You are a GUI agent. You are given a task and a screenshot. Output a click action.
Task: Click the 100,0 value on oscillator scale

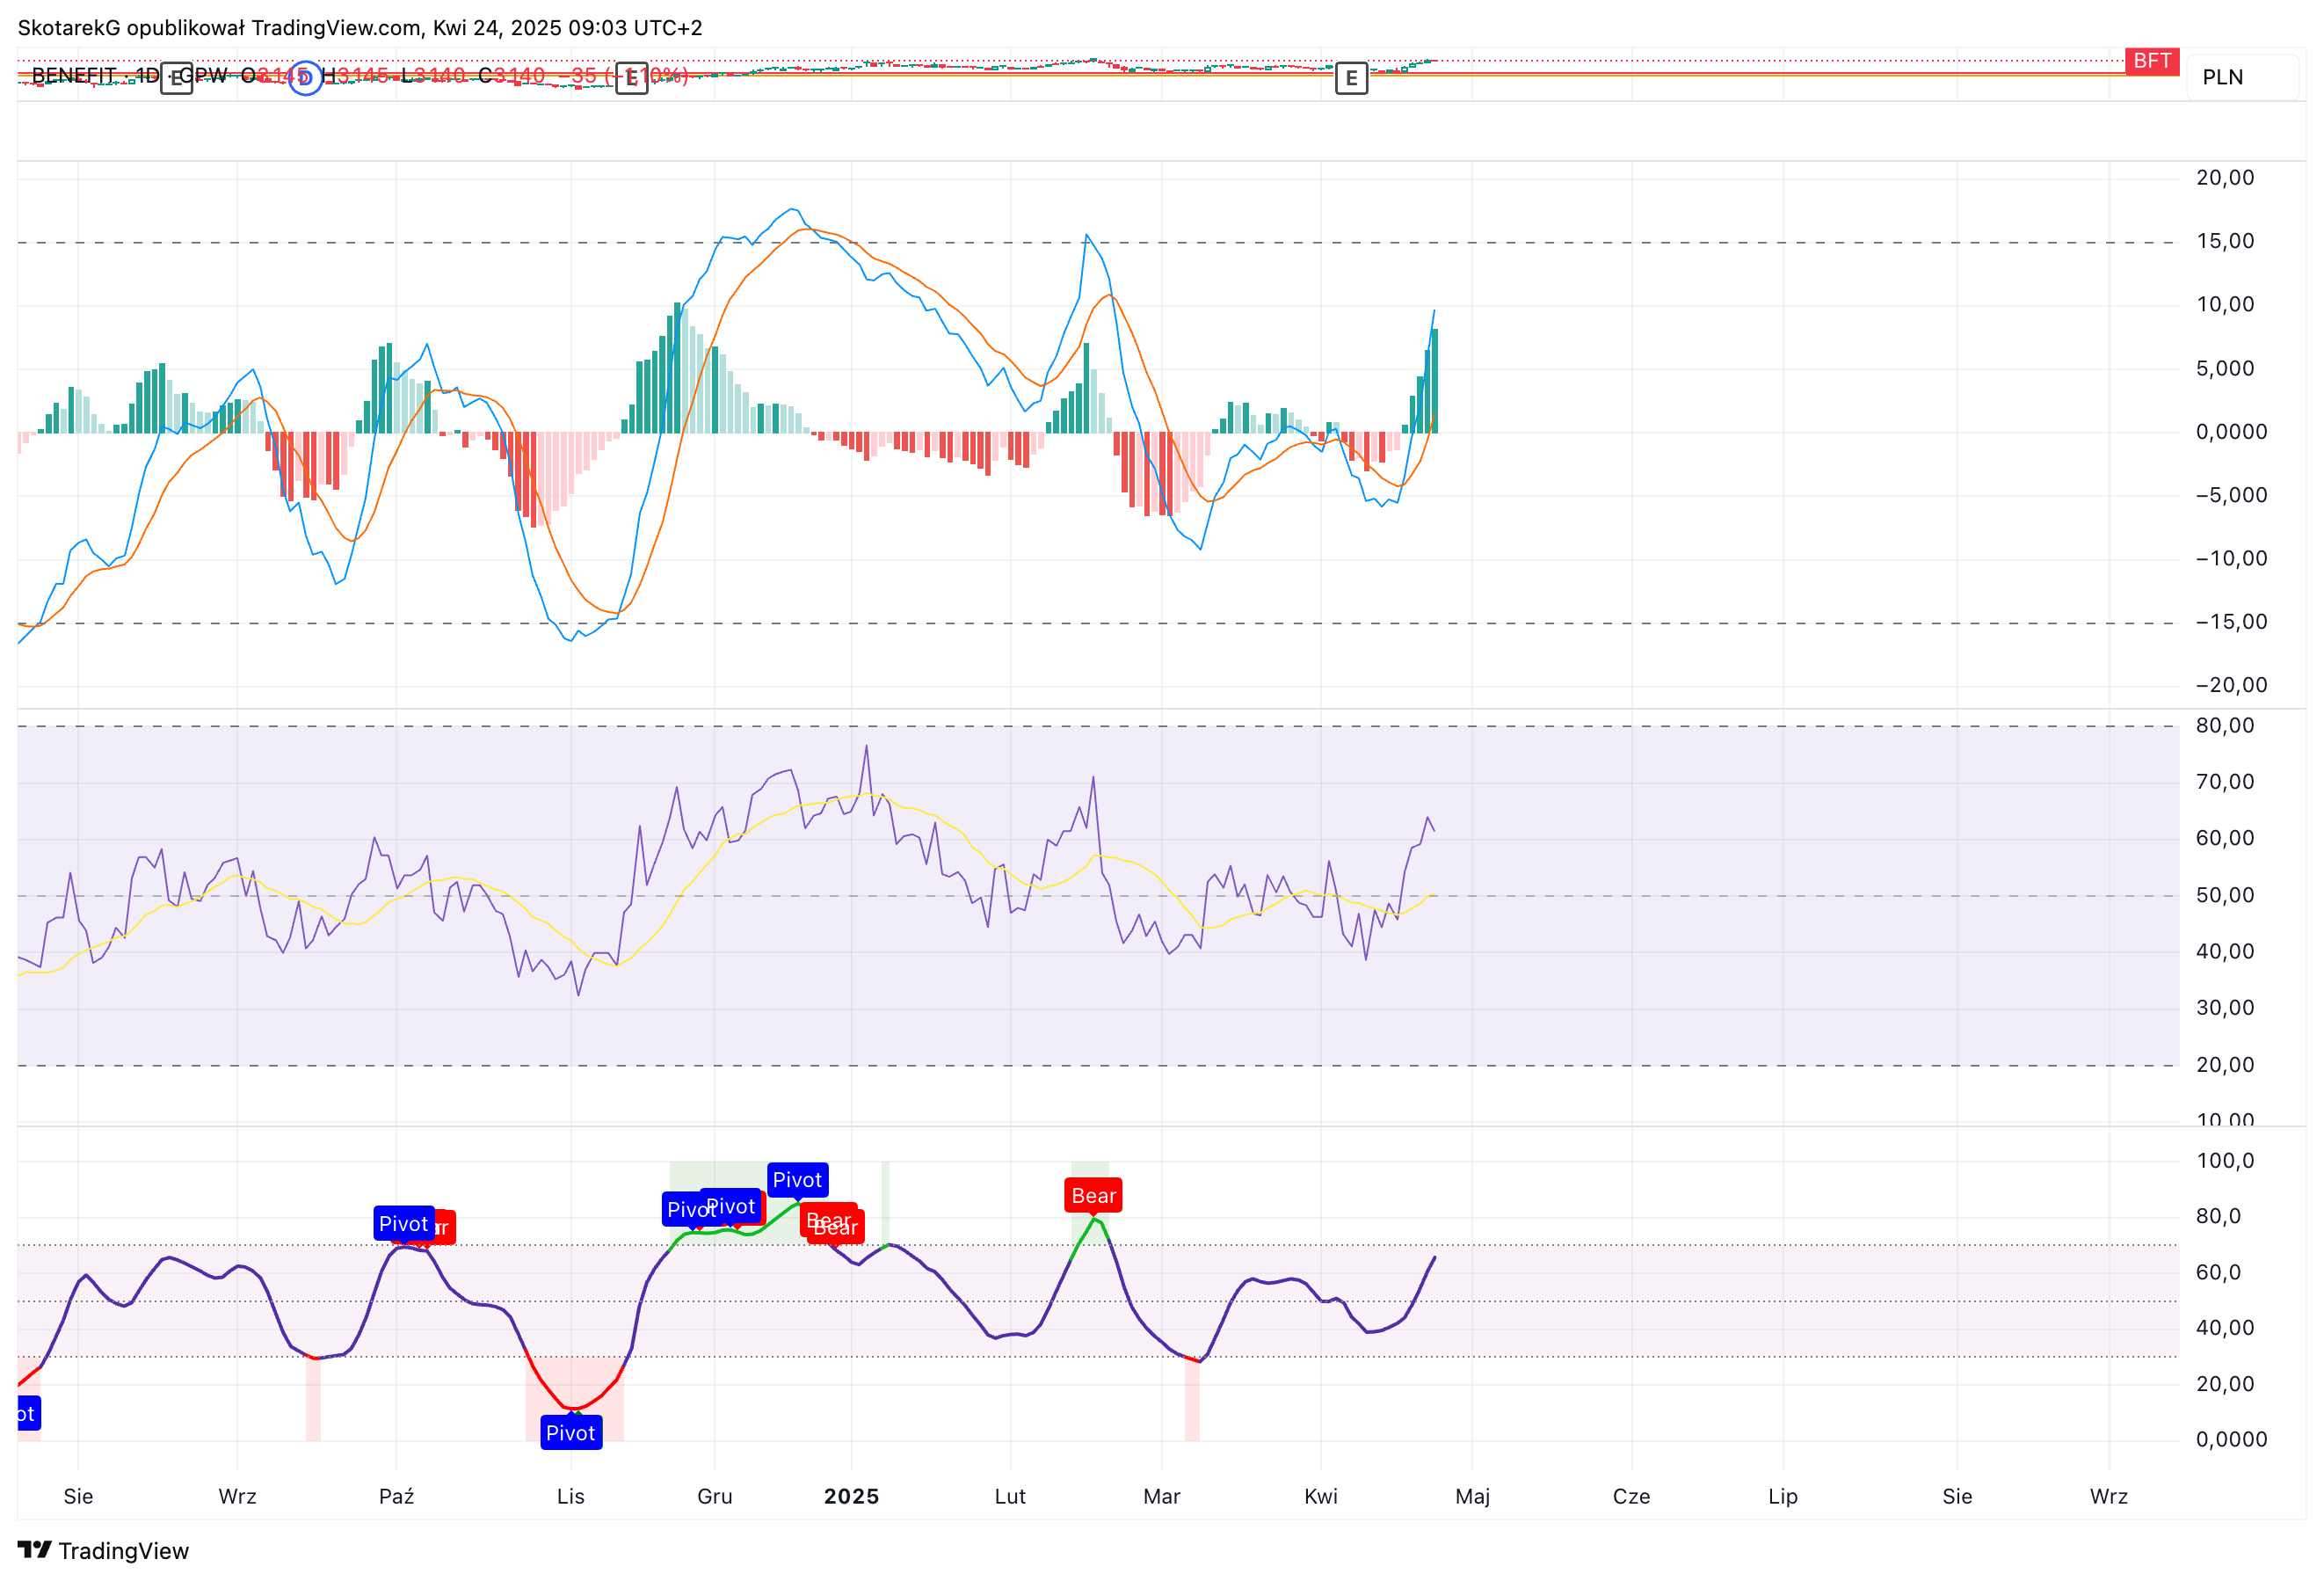pos(2224,1161)
